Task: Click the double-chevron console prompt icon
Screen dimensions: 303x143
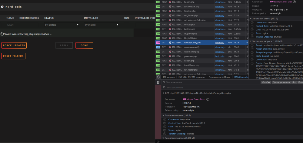Action: click(158, 141)
